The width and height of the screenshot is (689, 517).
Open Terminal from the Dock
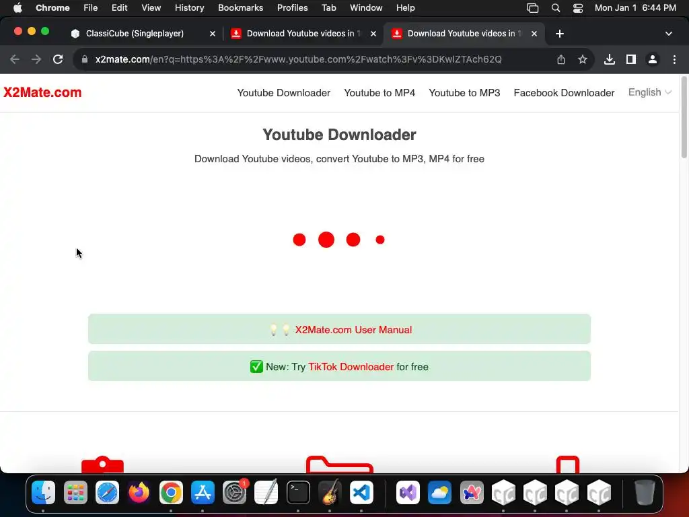[298, 492]
